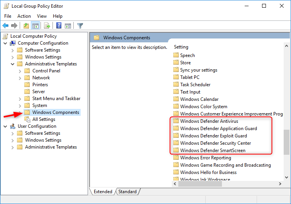Viewport: 291px width, 204px height.
Task: Collapse the Computer Configuration node
Action: [5, 43]
